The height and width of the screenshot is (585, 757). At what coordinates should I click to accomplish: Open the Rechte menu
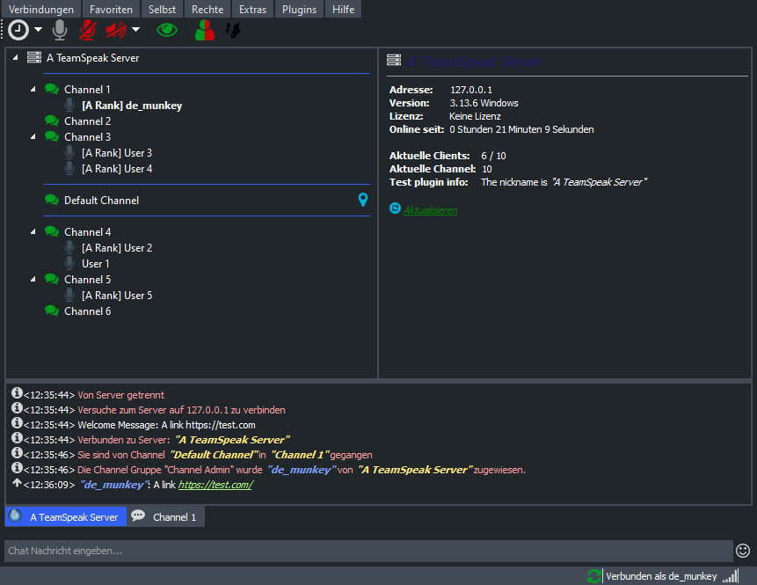(207, 9)
